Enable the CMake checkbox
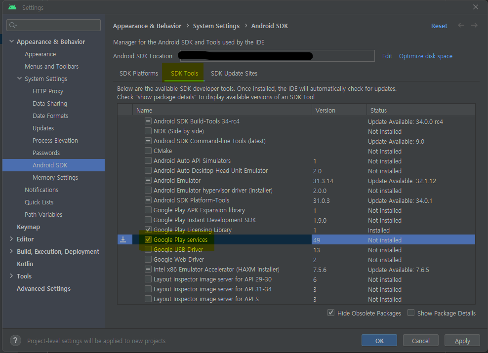Viewport: 488px width, 353px height. pos(148,151)
